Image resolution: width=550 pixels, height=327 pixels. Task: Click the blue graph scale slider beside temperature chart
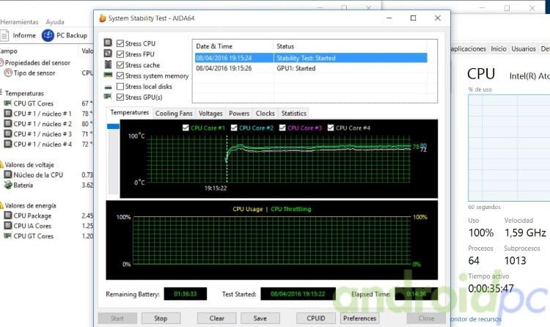[x=113, y=126]
